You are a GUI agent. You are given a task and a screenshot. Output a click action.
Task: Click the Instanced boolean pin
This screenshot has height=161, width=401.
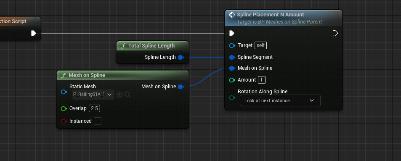64,121
